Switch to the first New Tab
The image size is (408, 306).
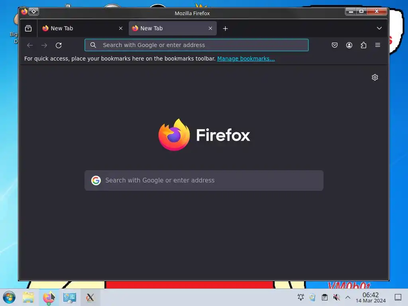(x=82, y=28)
